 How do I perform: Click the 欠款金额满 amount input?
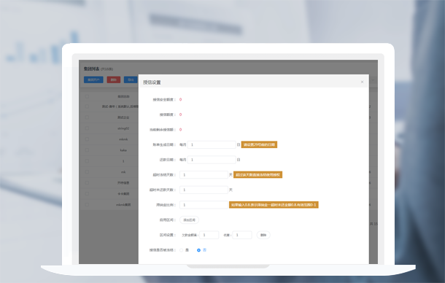click(x=209, y=235)
